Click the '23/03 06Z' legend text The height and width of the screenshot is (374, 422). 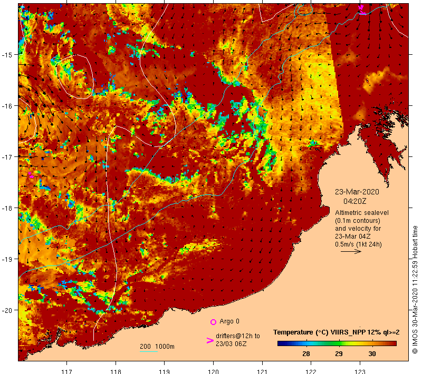coord(231,343)
